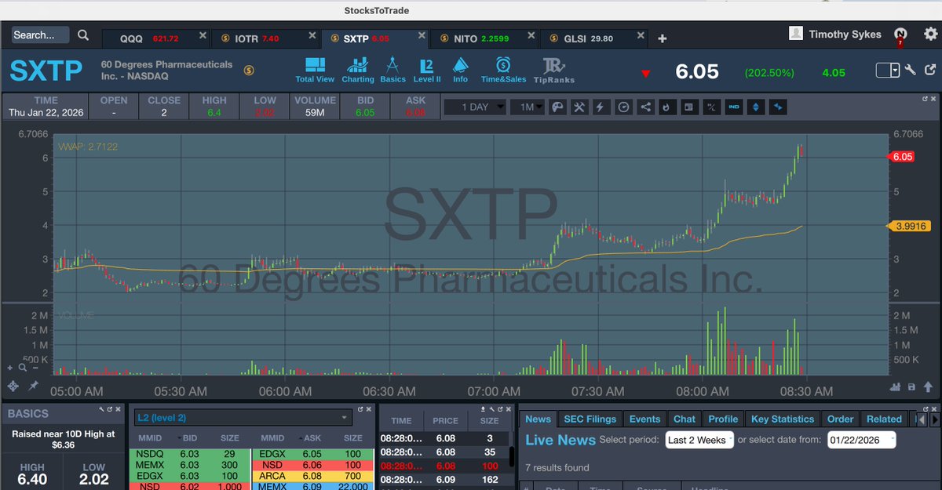Image resolution: width=942 pixels, height=490 pixels.
Task: Open the Basics compass icon
Action: pyautogui.click(x=392, y=70)
